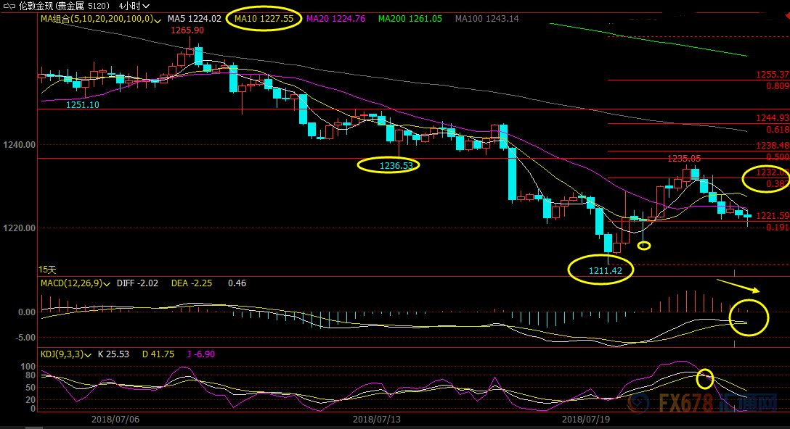Click the 1221.59 Fibonacci level label
The image size is (790, 429).
click(x=773, y=216)
